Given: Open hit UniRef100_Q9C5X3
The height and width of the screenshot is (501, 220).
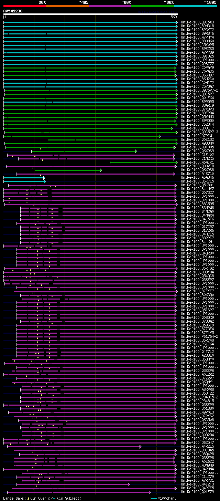Looking at the screenshot, I should [197, 22].
